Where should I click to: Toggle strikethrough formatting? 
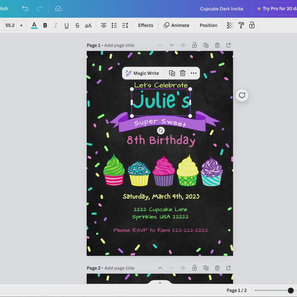point(77,25)
